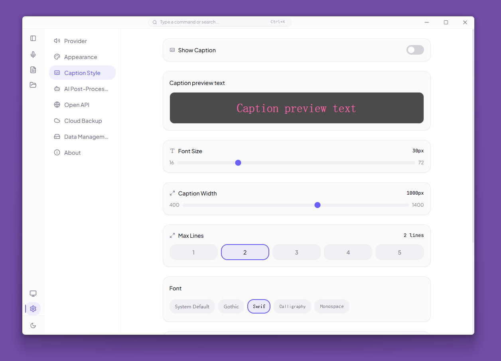The width and height of the screenshot is (501, 361).
Task: Click the "2 lines" value label
Action: coord(414,235)
